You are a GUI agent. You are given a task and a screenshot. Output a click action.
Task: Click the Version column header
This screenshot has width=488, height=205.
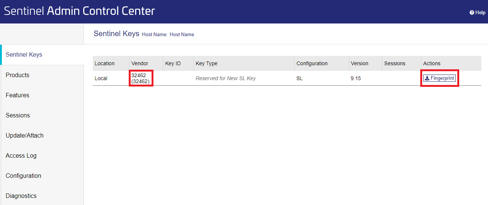360,63
